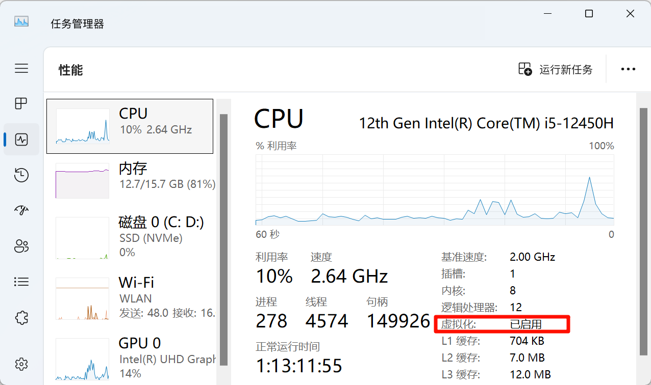
Task: Open the Details list page icon
Action: [x=21, y=282]
